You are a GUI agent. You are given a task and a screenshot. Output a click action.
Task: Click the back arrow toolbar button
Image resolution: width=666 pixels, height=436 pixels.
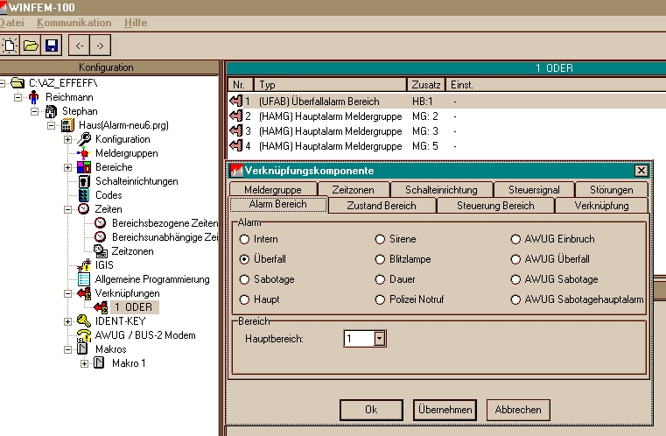tap(80, 45)
